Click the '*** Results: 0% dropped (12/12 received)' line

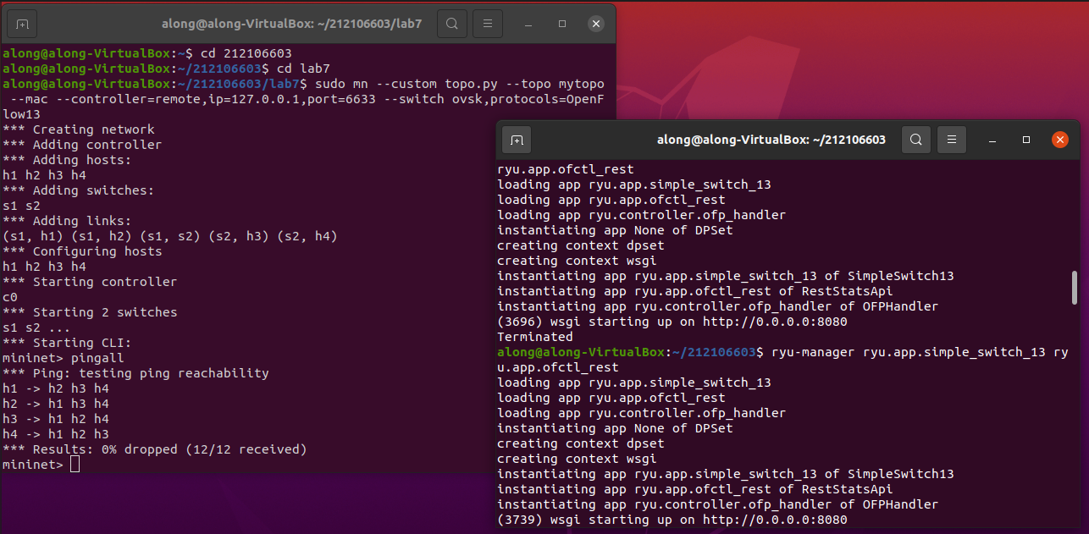tap(155, 449)
